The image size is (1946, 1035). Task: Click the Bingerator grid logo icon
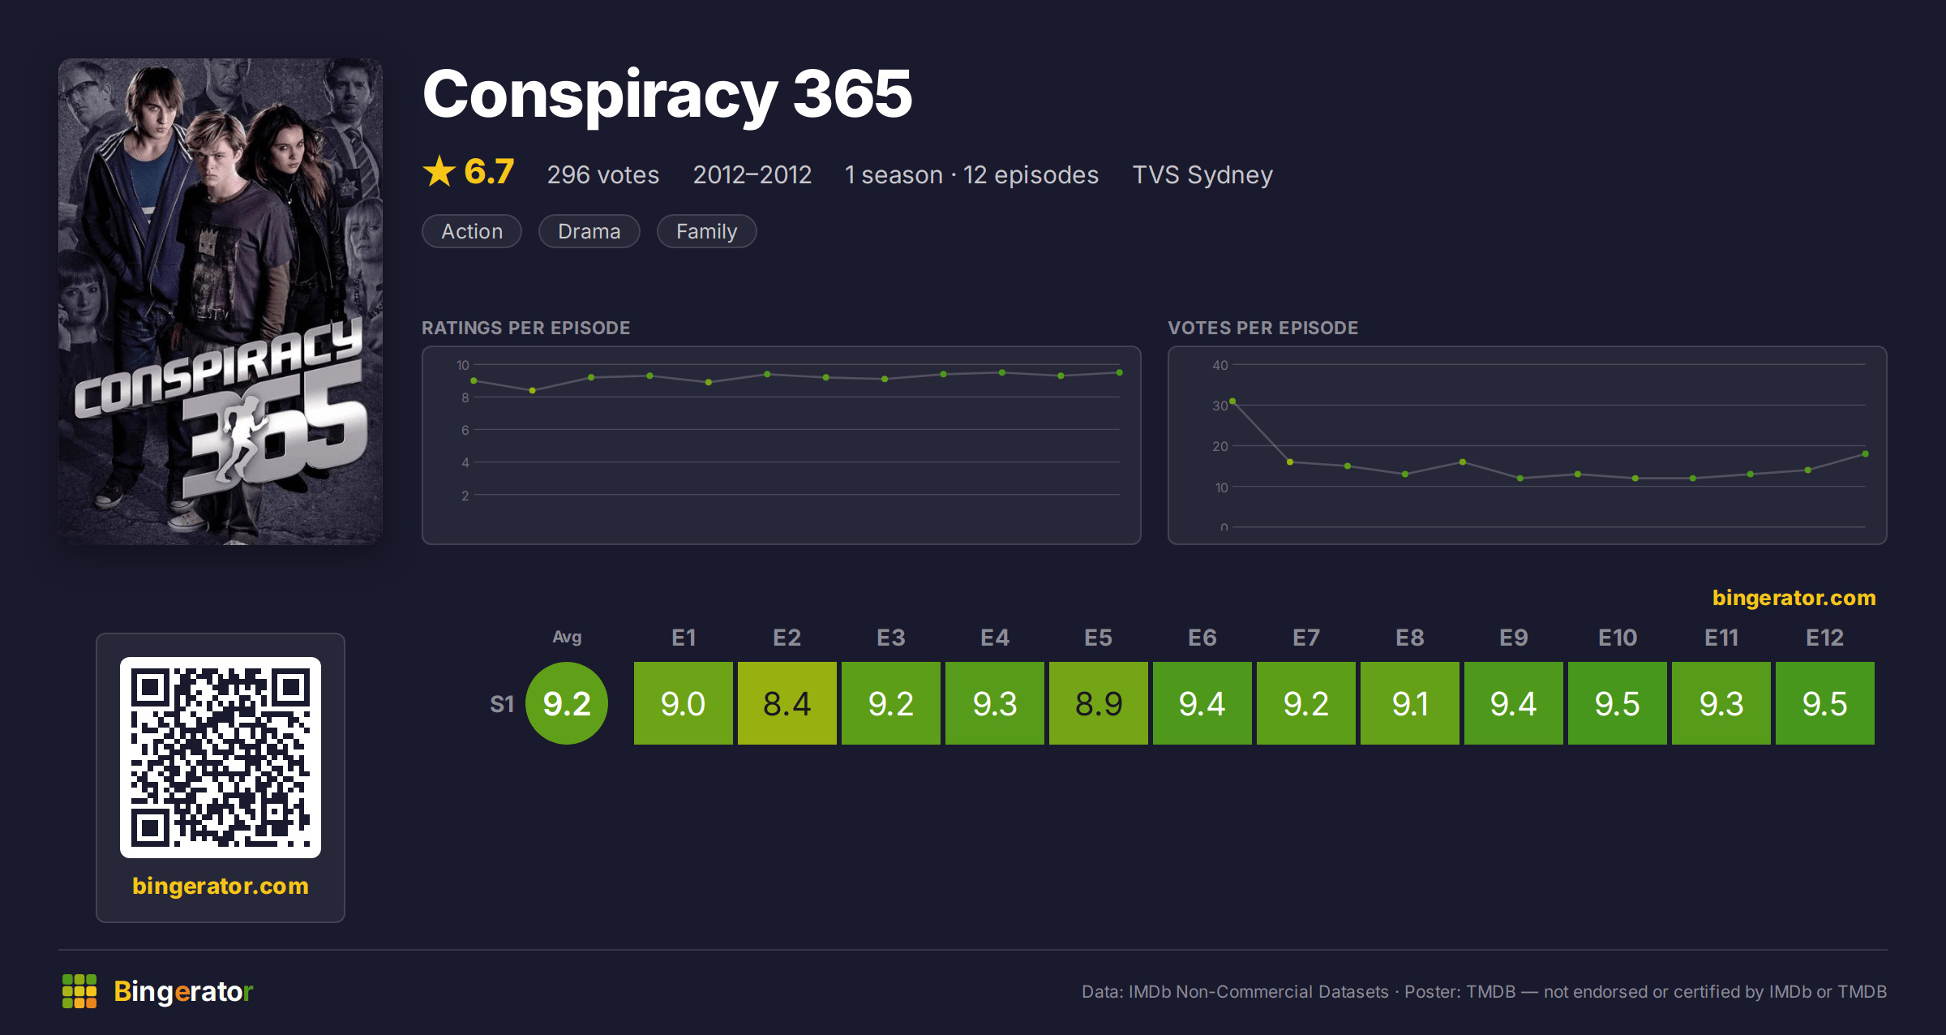79,991
